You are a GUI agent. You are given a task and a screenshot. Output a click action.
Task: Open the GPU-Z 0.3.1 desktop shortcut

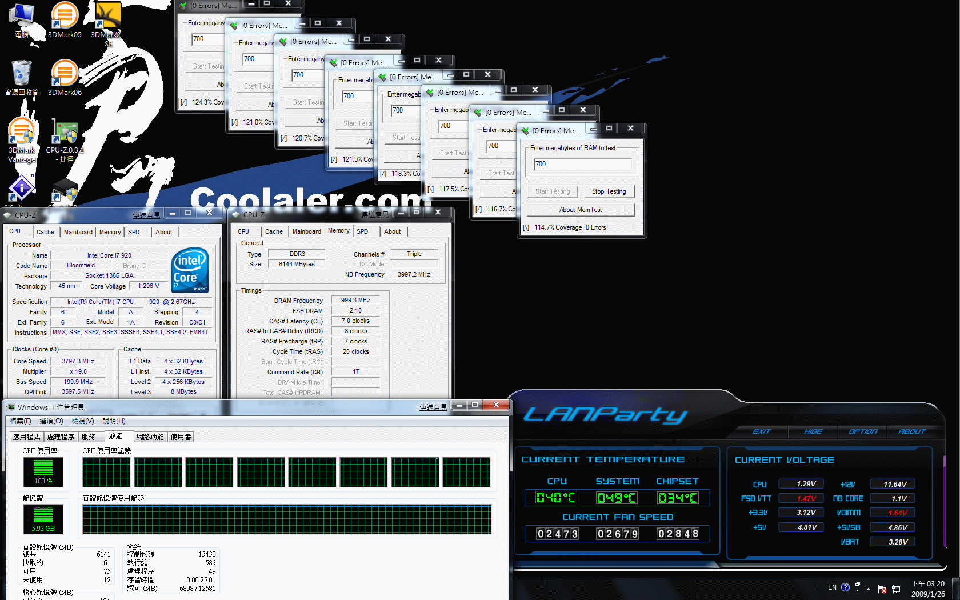point(65,140)
